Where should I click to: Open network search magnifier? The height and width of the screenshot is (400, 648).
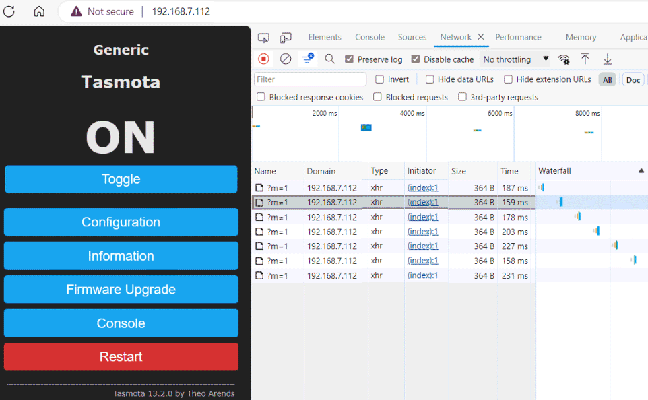(329, 59)
